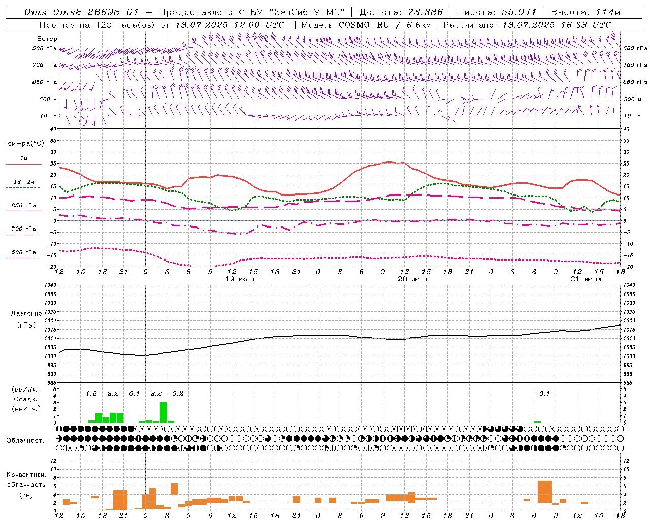Screen dimensions: 650x520
Task: Click the Рассчитано: 18.07.2025 16:38 UTC text
Action: (x=527, y=25)
